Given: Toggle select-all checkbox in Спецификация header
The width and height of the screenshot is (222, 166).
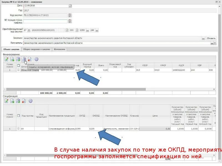Looking at the screenshot, I should pyautogui.click(x=18, y=116).
